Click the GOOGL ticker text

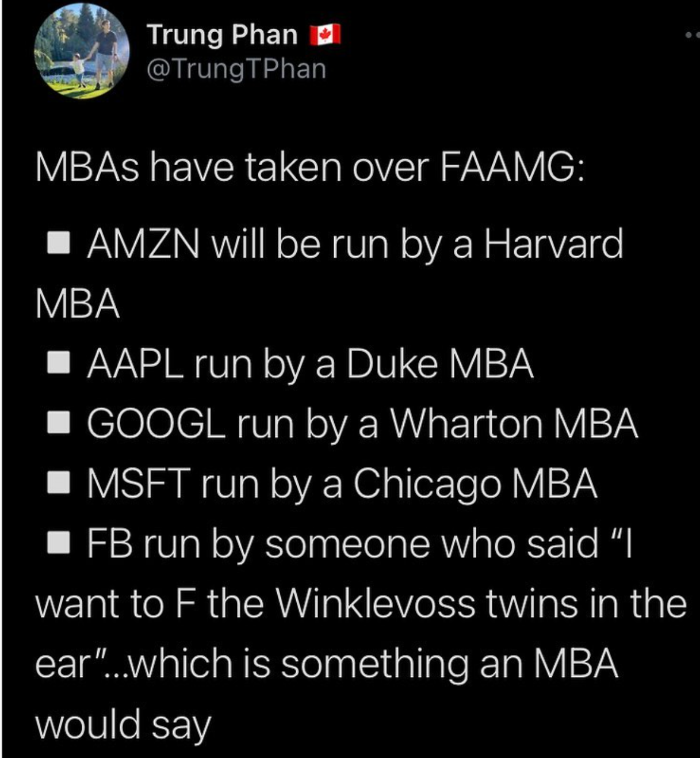click(x=156, y=423)
